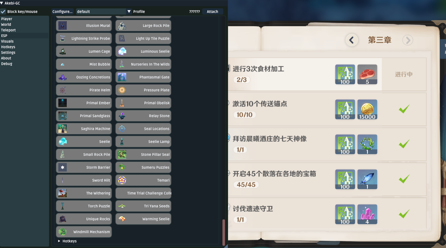Click The Withering icon
446x248 pixels.
(63, 193)
